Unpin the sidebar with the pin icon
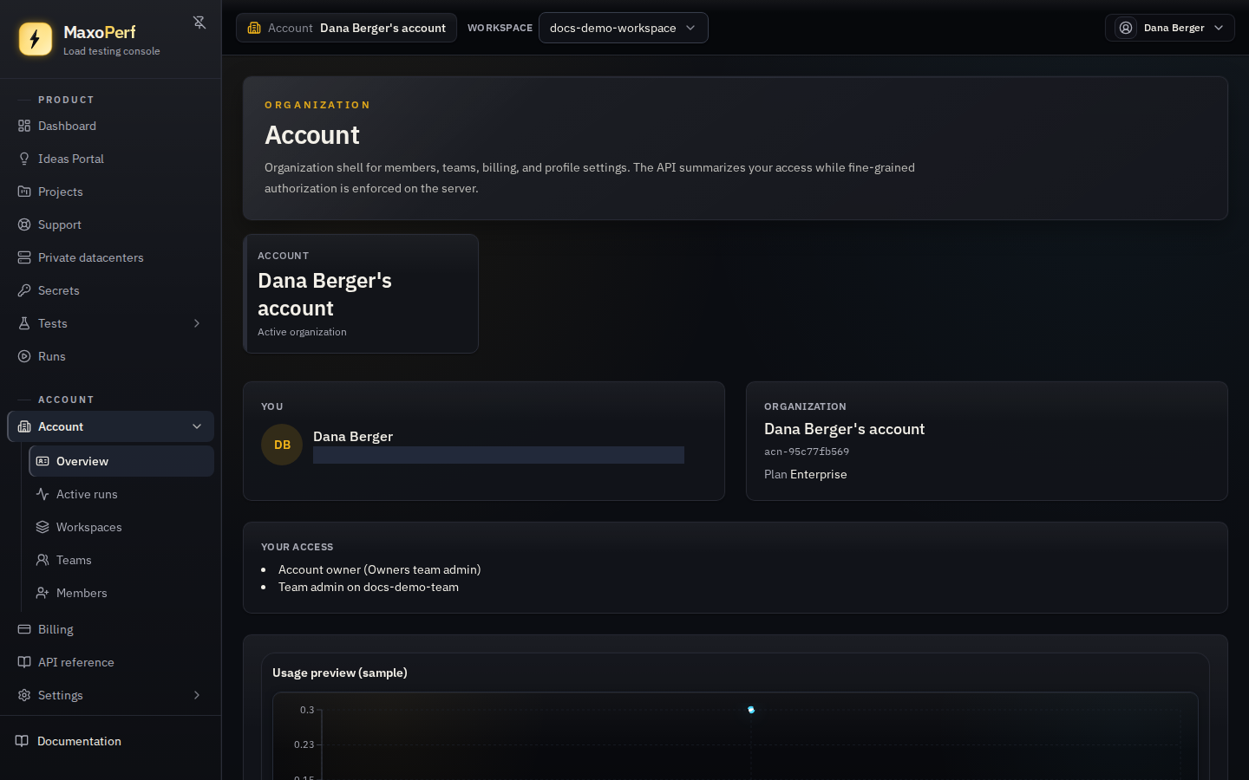Screen dimensions: 1249x780 [x=199, y=23]
